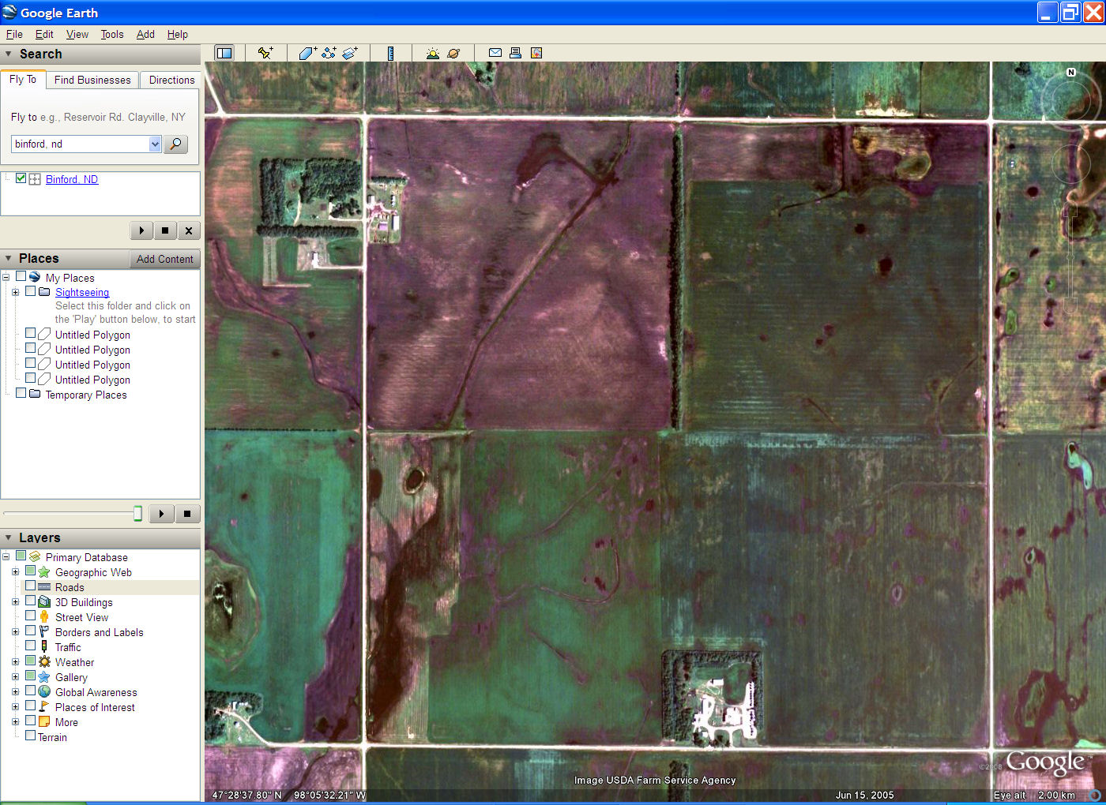Viewport: 1106px width, 805px height.
Task: Uncheck the Binford, ND search result
Action: point(21,178)
